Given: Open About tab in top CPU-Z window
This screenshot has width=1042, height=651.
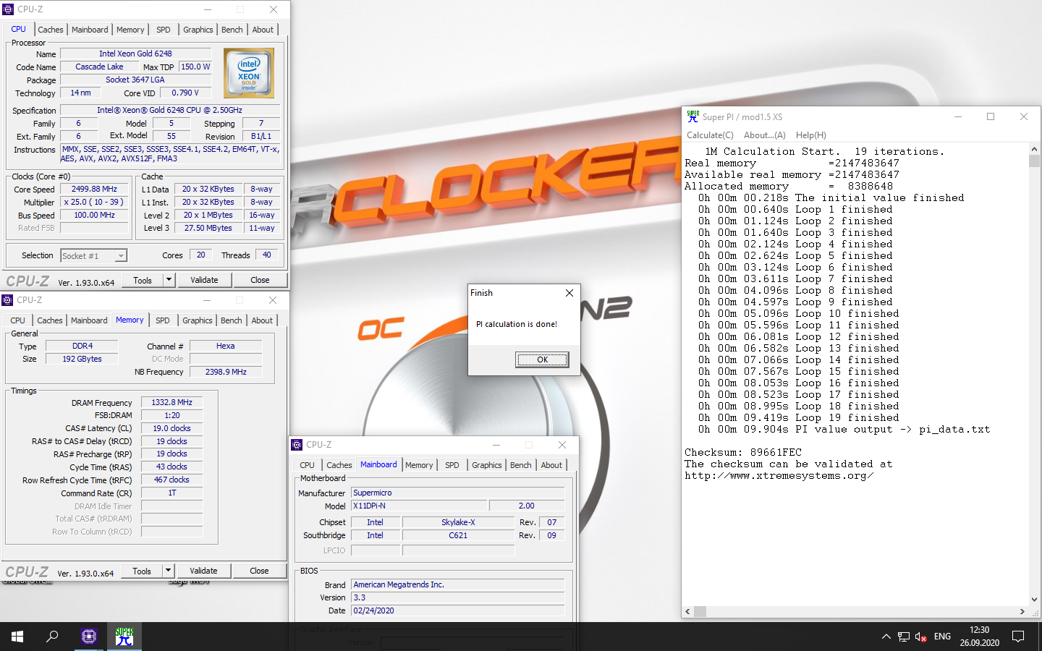Looking at the screenshot, I should pyautogui.click(x=263, y=30).
